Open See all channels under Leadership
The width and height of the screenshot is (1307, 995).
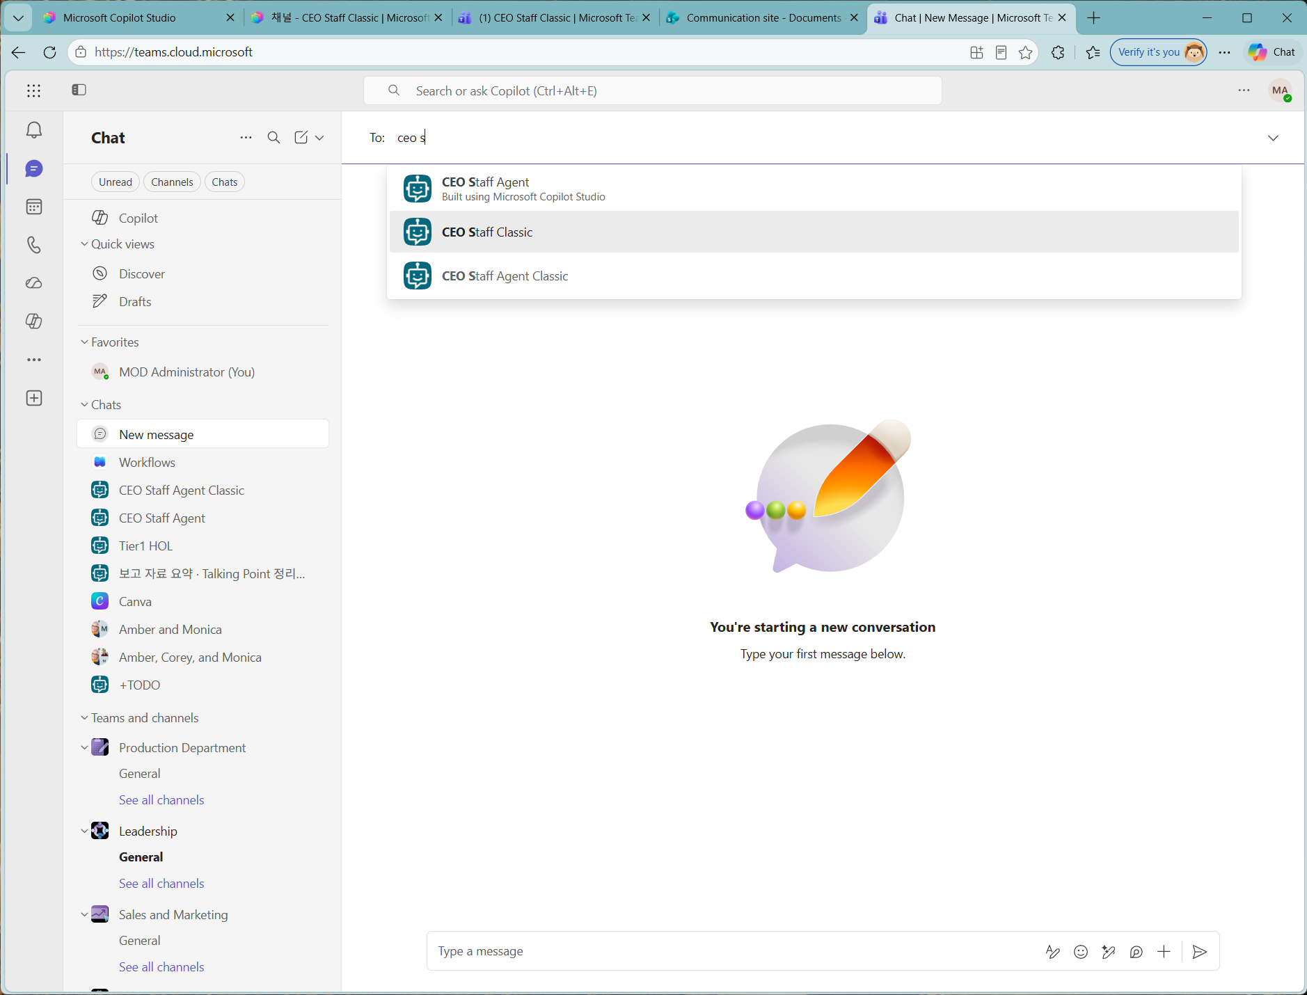161,884
